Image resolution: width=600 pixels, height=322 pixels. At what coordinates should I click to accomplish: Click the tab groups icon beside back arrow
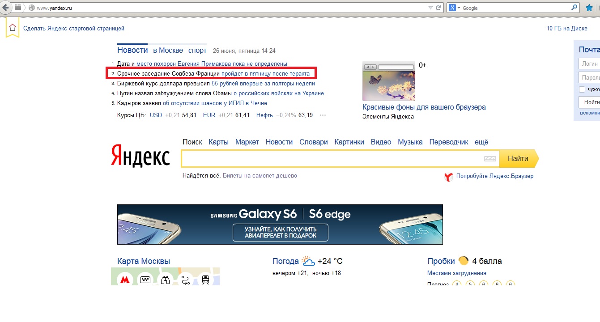pyautogui.click(x=17, y=8)
